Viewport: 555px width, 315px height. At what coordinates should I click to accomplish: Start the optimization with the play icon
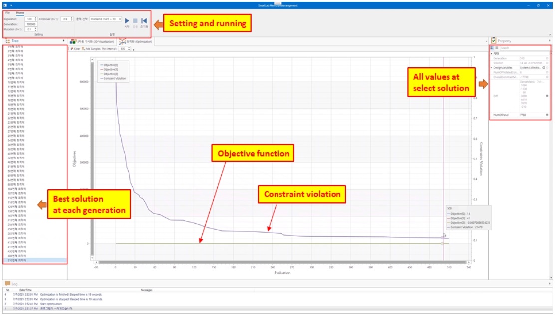click(x=127, y=21)
